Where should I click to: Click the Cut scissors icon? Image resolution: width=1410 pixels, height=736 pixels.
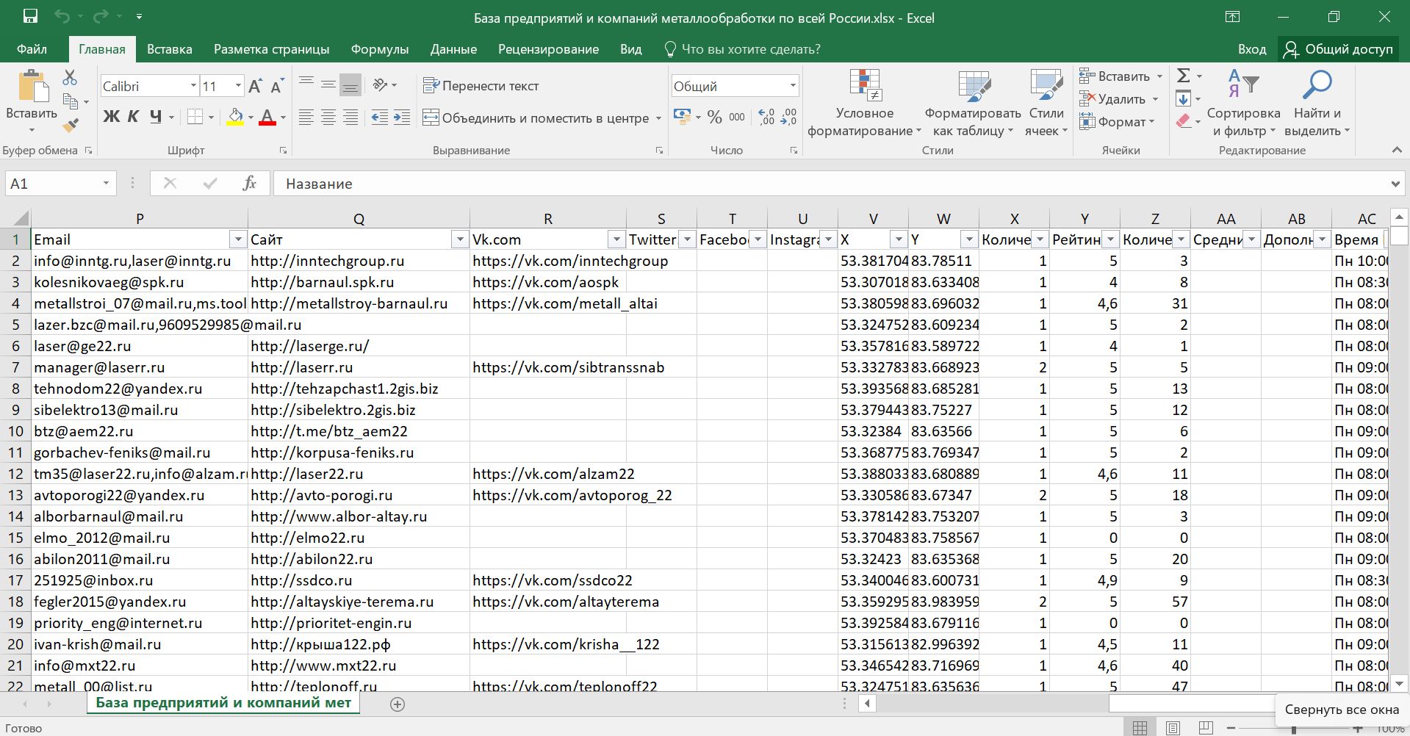tap(70, 77)
